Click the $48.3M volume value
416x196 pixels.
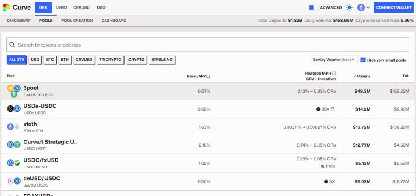[x=362, y=91]
